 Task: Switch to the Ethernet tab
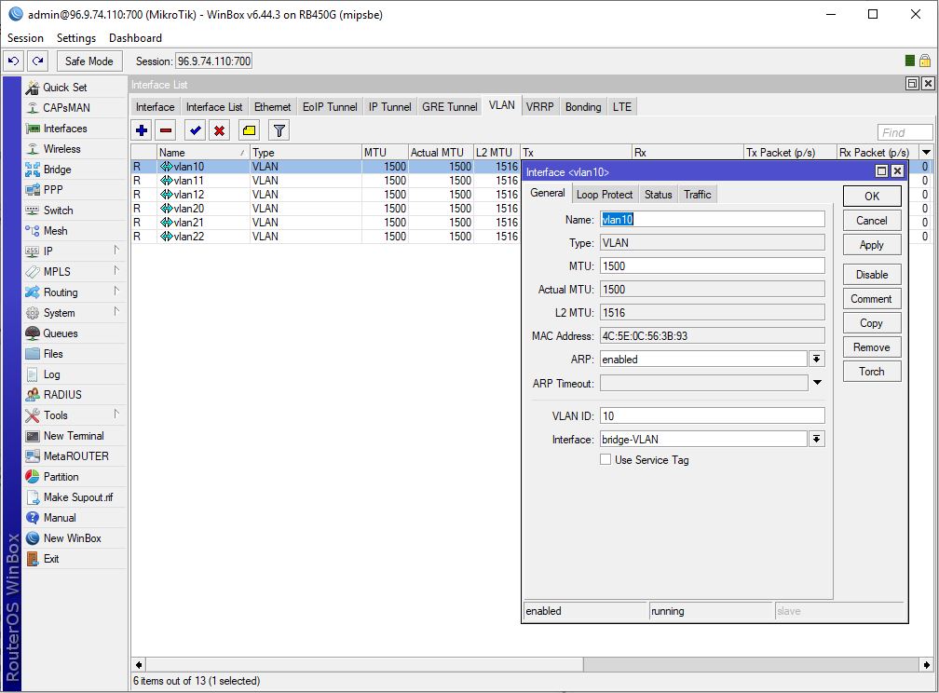[272, 106]
